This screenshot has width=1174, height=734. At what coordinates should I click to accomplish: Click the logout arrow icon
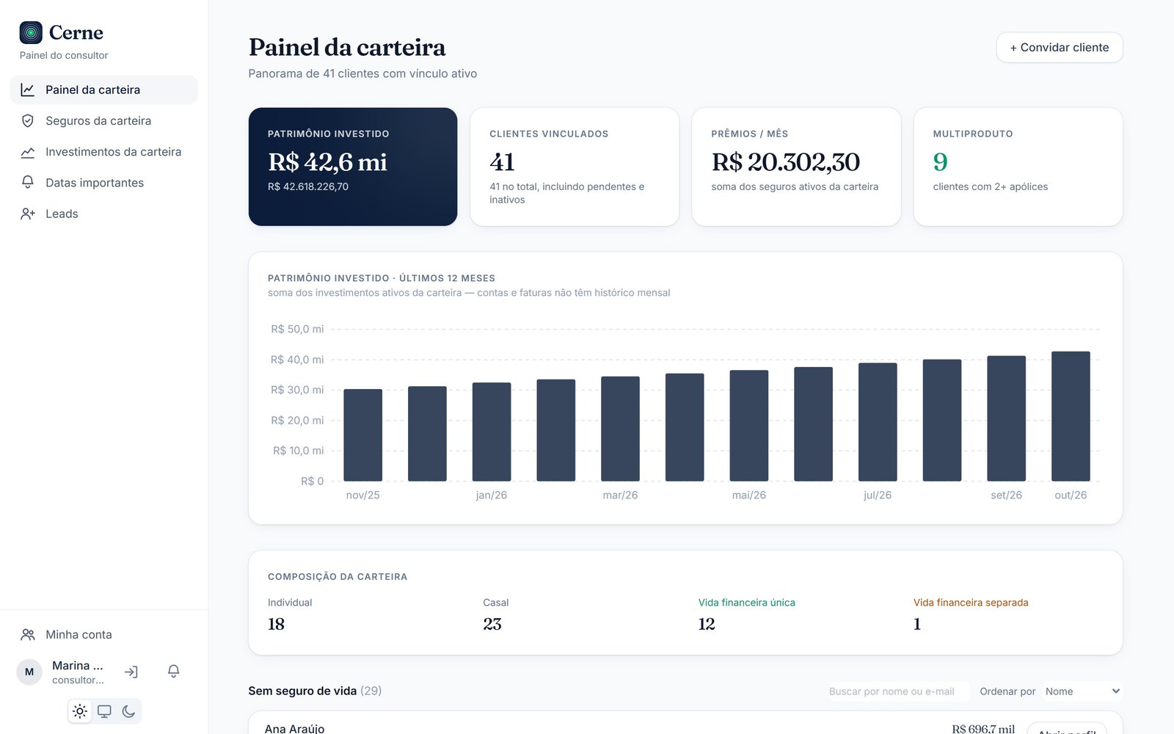click(131, 672)
